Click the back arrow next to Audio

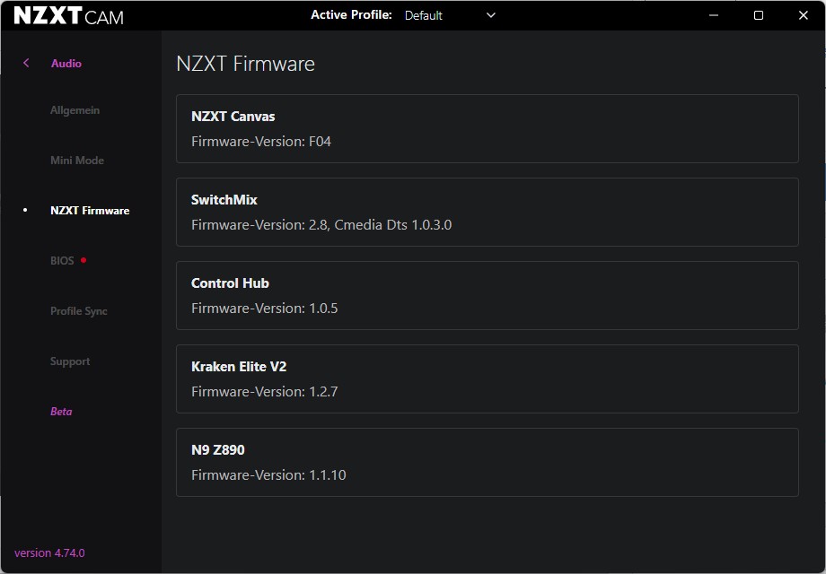[26, 63]
